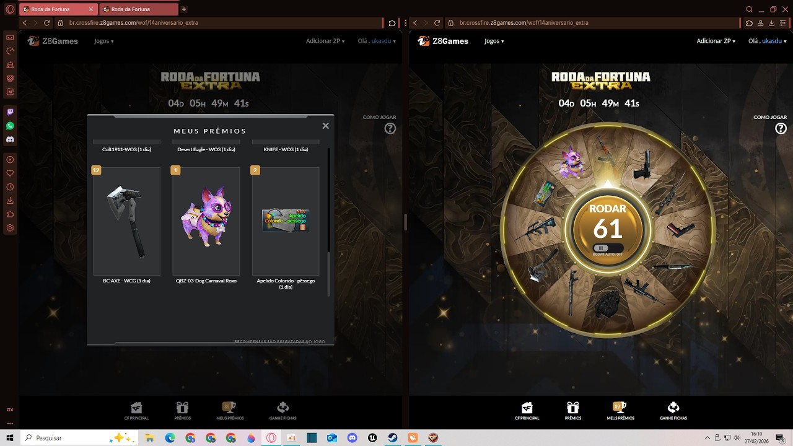793x446 pixels.
Task: Open CF Principal in right pane footer
Action: pyautogui.click(x=527, y=411)
